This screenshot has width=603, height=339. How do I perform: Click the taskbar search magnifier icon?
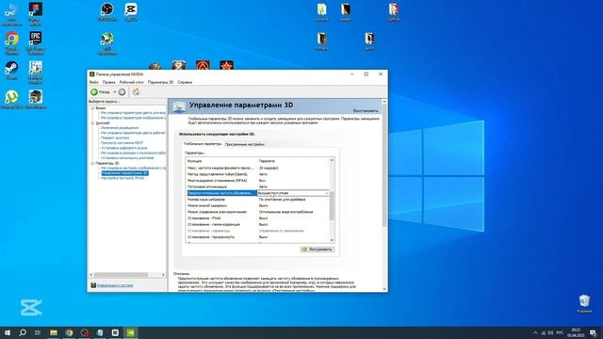tap(23, 332)
